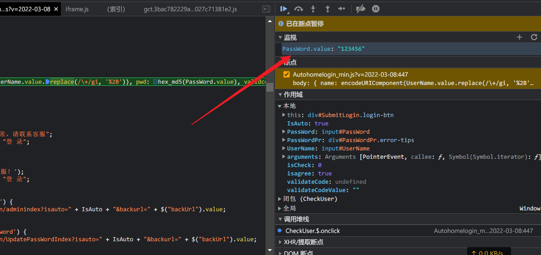The width and height of the screenshot is (541, 255).
Task: Click the PassWord.value watch expression
Action: tap(323, 49)
